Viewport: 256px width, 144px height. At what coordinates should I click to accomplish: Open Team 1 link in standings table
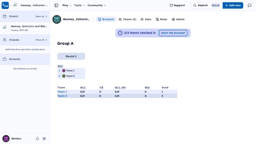tap(62, 92)
